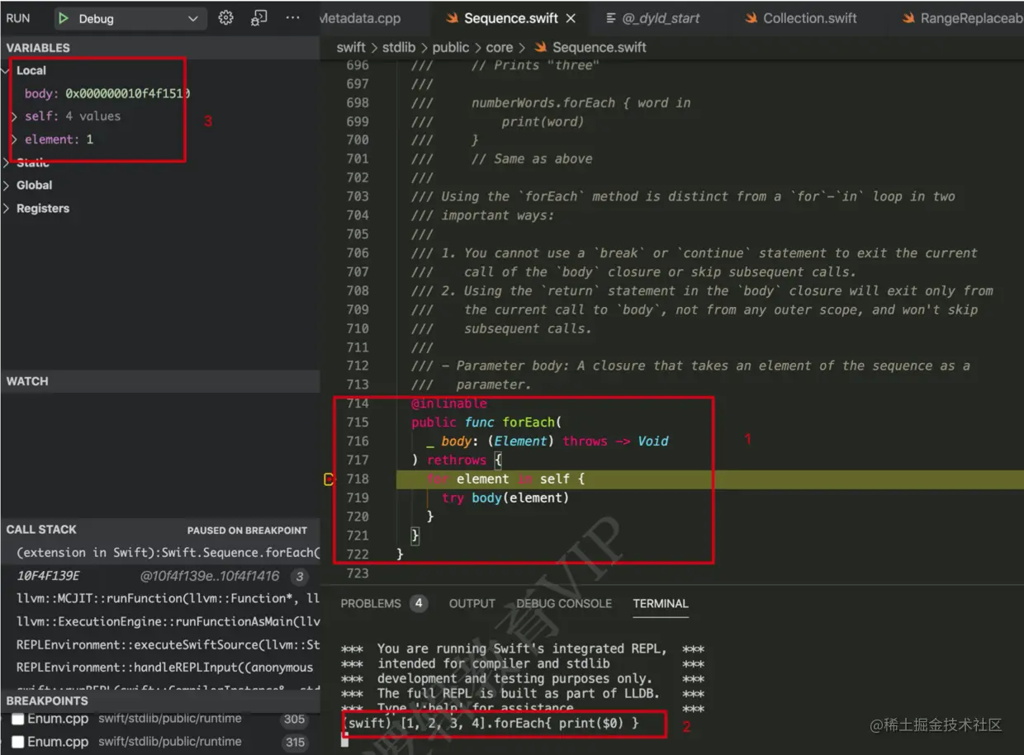The width and height of the screenshot is (1024, 755).
Task: Collapse the VARIABLES section header
Action: click(x=160, y=48)
